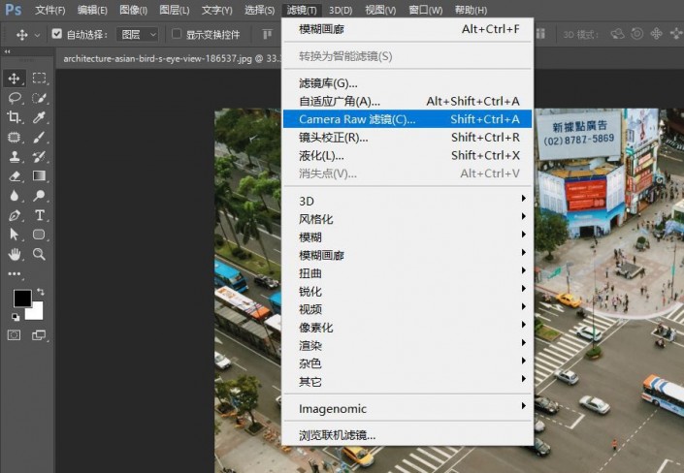Swap foreground and background colors
Image resolution: width=684 pixels, height=473 pixels.
(40, 291)
